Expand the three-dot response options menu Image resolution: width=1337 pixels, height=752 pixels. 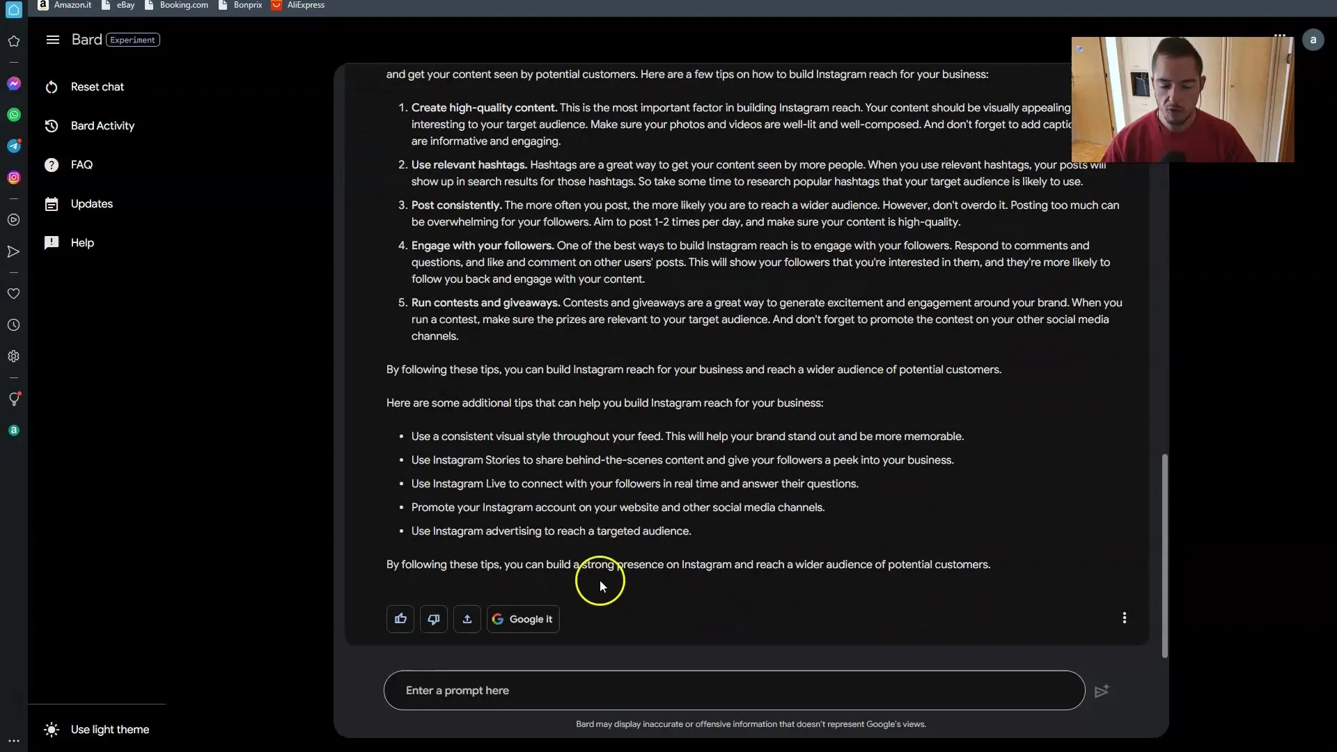pos(1124,617)
